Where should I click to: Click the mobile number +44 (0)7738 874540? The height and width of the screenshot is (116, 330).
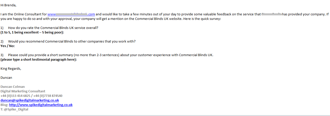point(48,96)
